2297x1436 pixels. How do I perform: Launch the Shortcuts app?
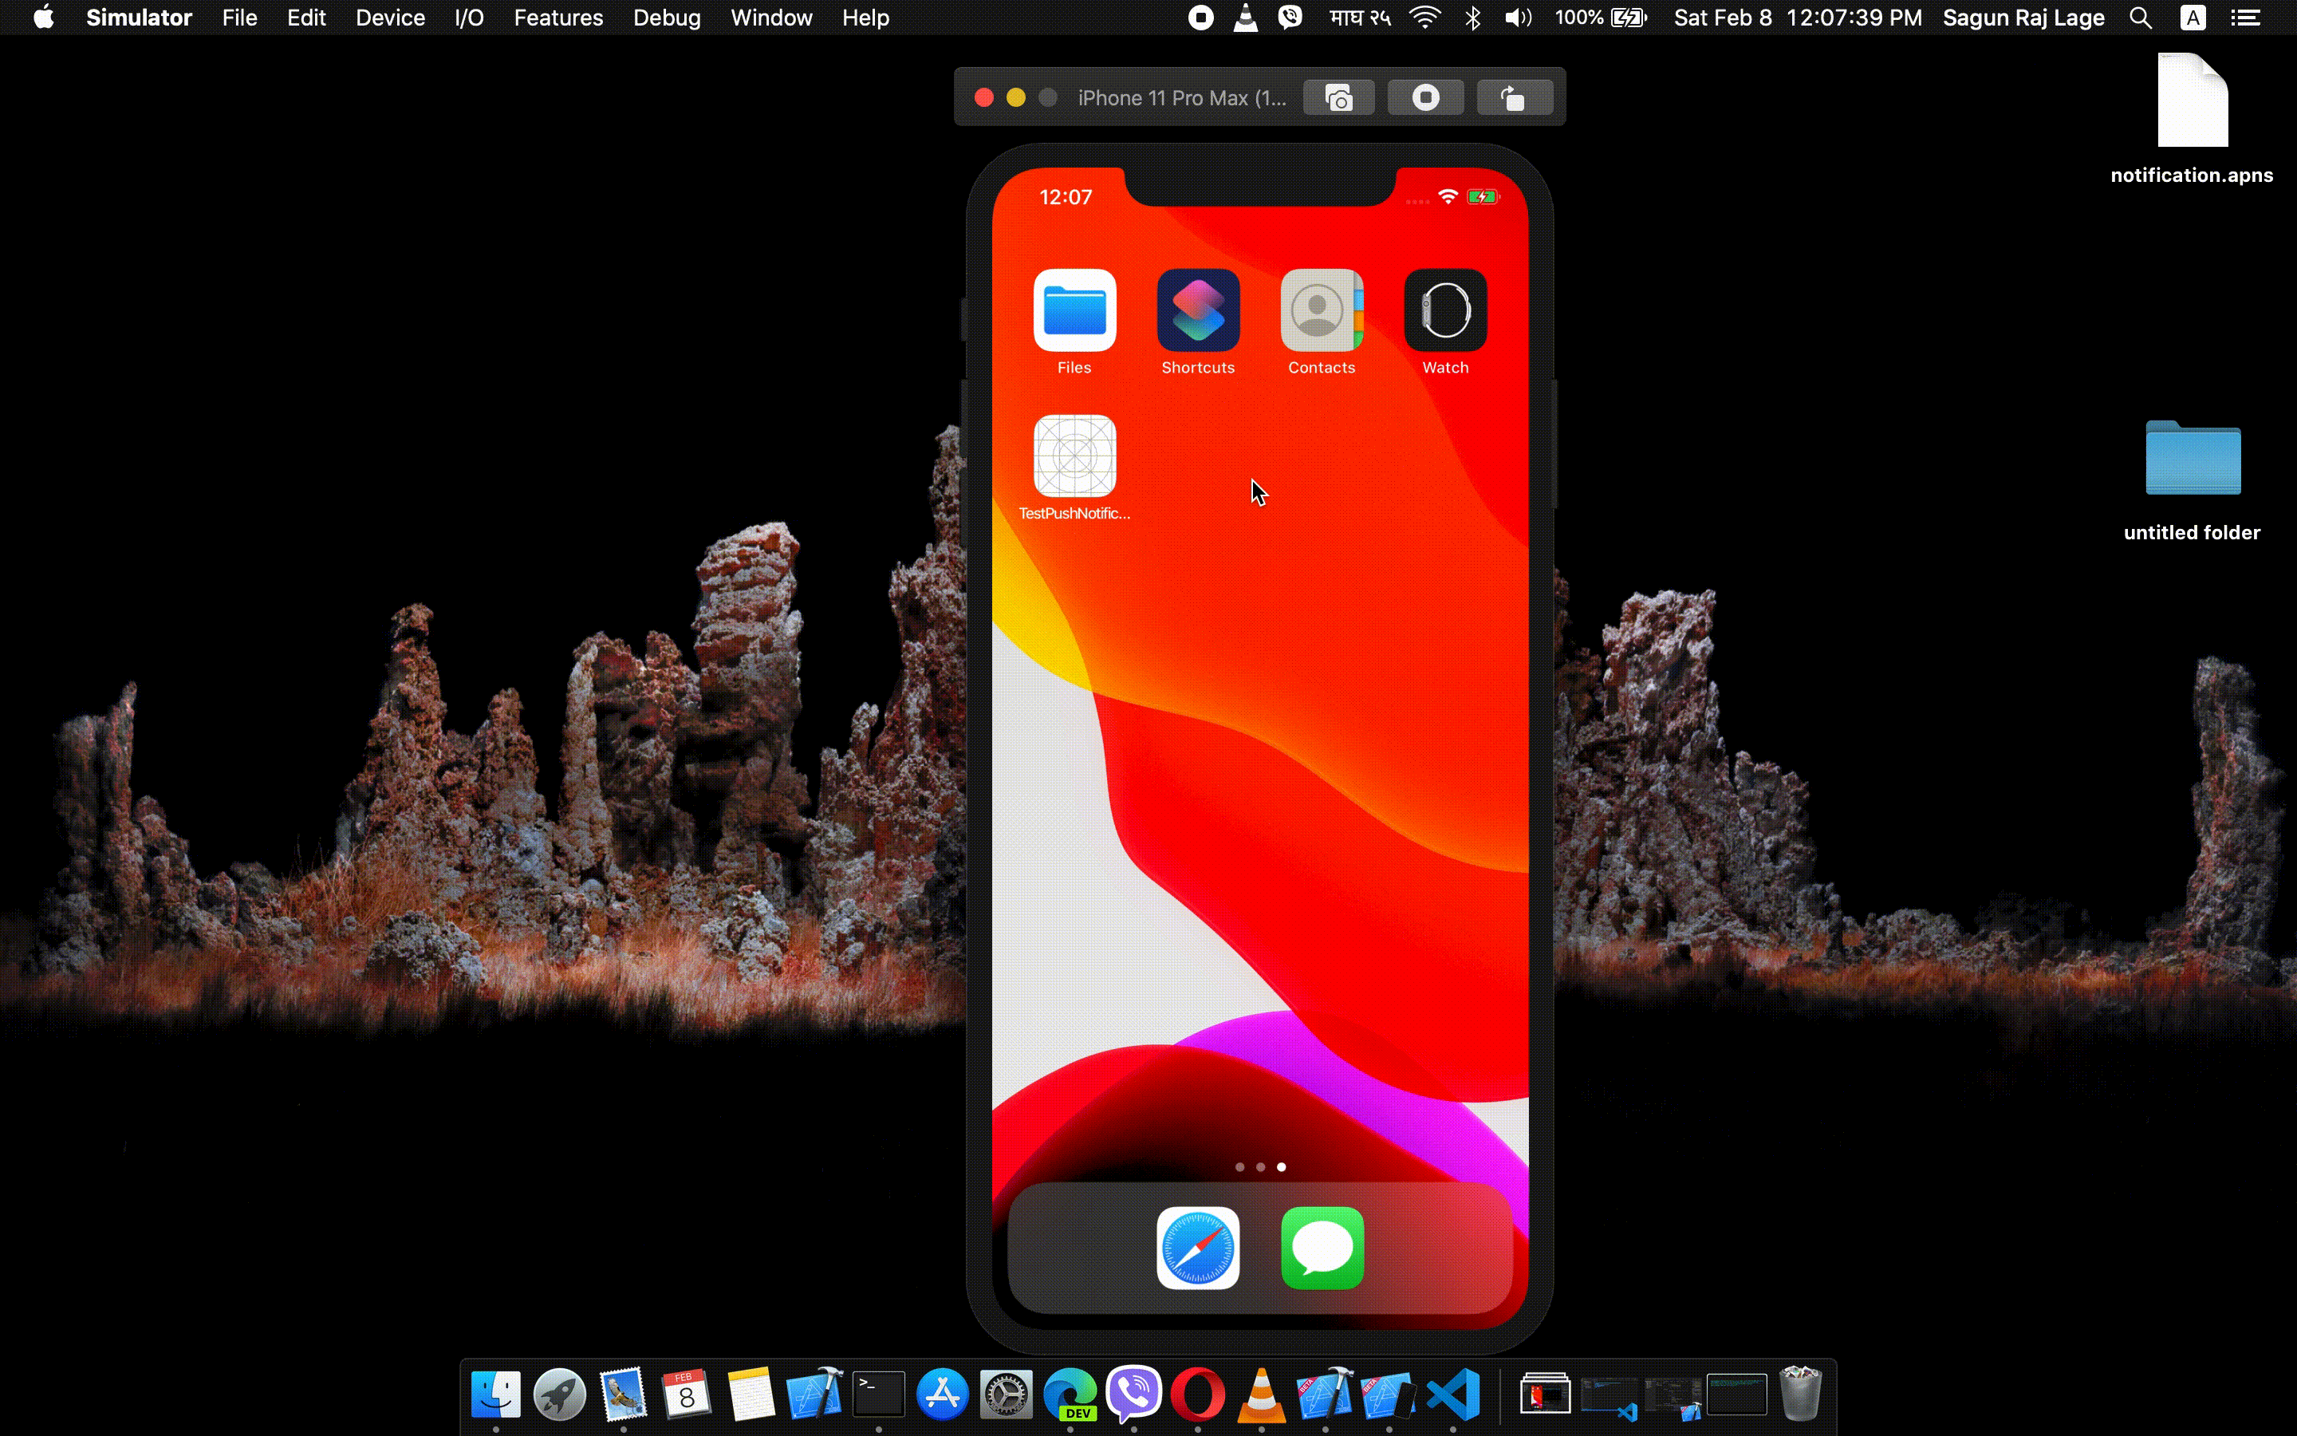coord(1198,310)
